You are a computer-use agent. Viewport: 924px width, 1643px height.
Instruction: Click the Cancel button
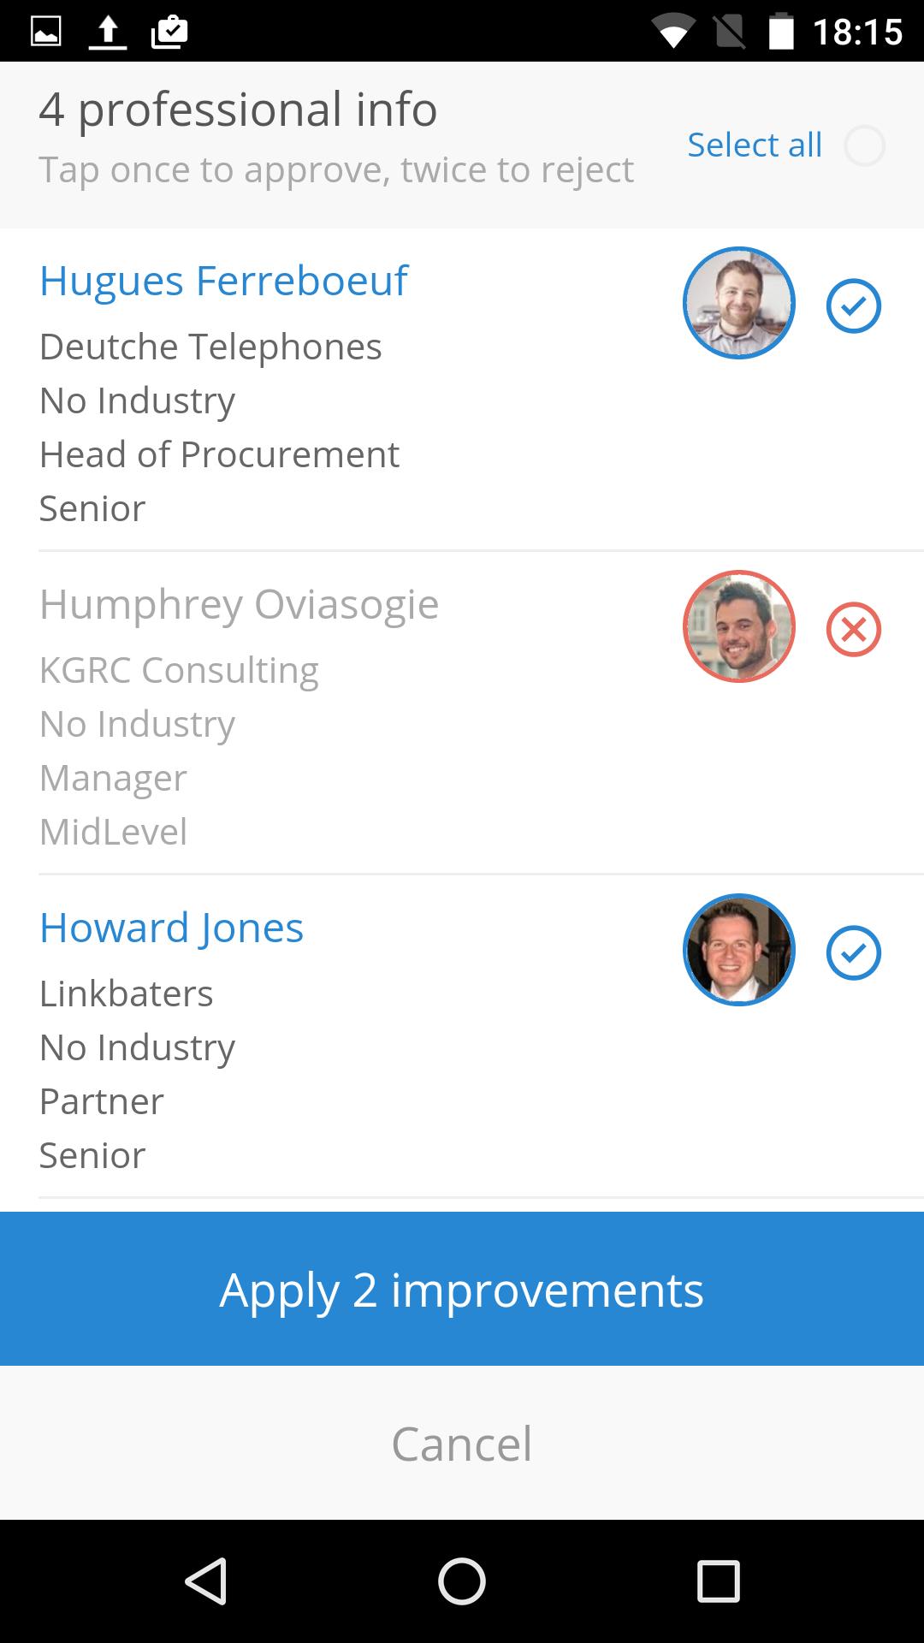pyautogui.click(x=462, y=1443)
